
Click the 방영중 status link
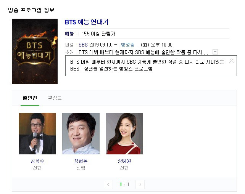(128, 45)
